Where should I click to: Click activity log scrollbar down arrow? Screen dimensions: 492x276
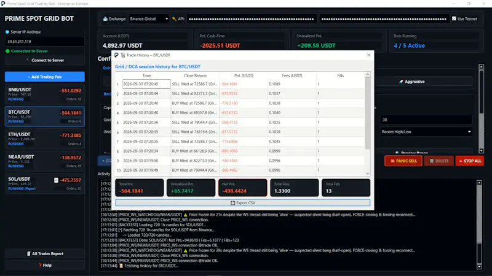(479, 267)
